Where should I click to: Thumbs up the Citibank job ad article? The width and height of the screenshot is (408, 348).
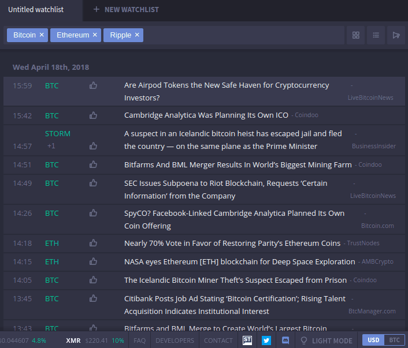[93, 298]
